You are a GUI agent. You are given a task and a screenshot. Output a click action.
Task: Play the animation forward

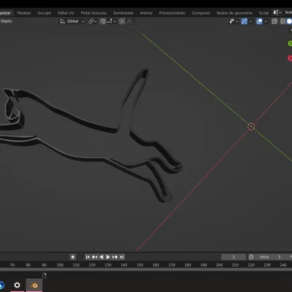pyautogui.click(x=108, y=257)
